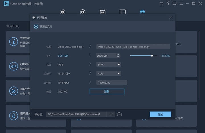205x133 pixels.
Task: Click the 預覽 preview button
Action: 107,91
